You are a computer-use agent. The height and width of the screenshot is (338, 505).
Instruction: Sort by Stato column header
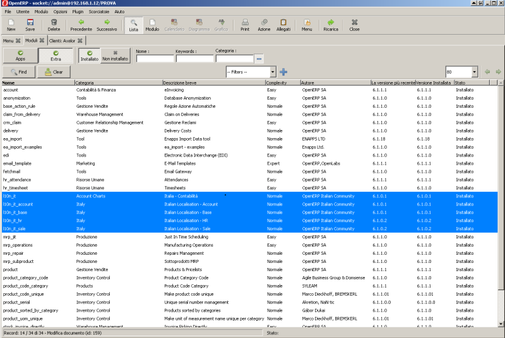coord(472,83)
